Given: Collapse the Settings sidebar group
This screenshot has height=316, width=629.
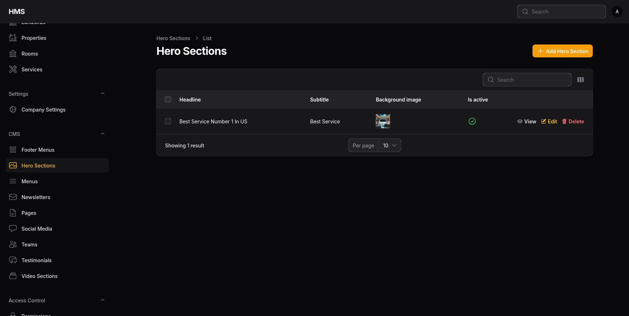Looking at the screenshot, I should pyautogui.click(x=103, y=94).
